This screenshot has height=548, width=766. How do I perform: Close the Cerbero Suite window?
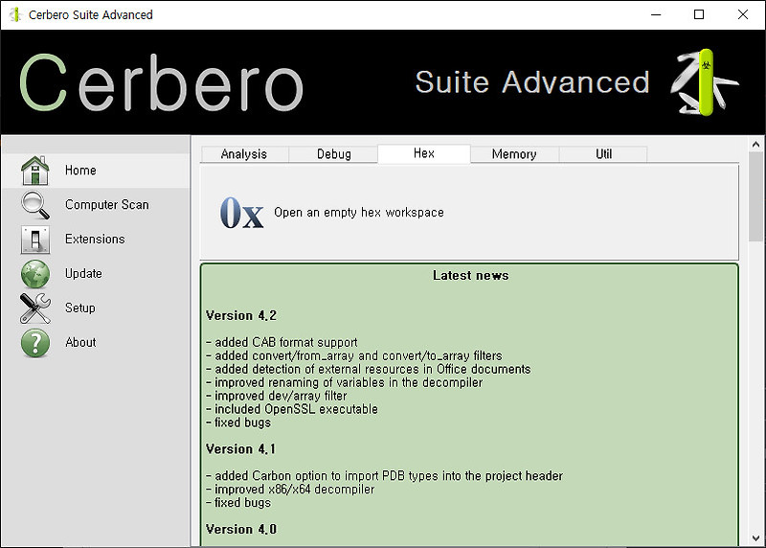pos(743,14)
